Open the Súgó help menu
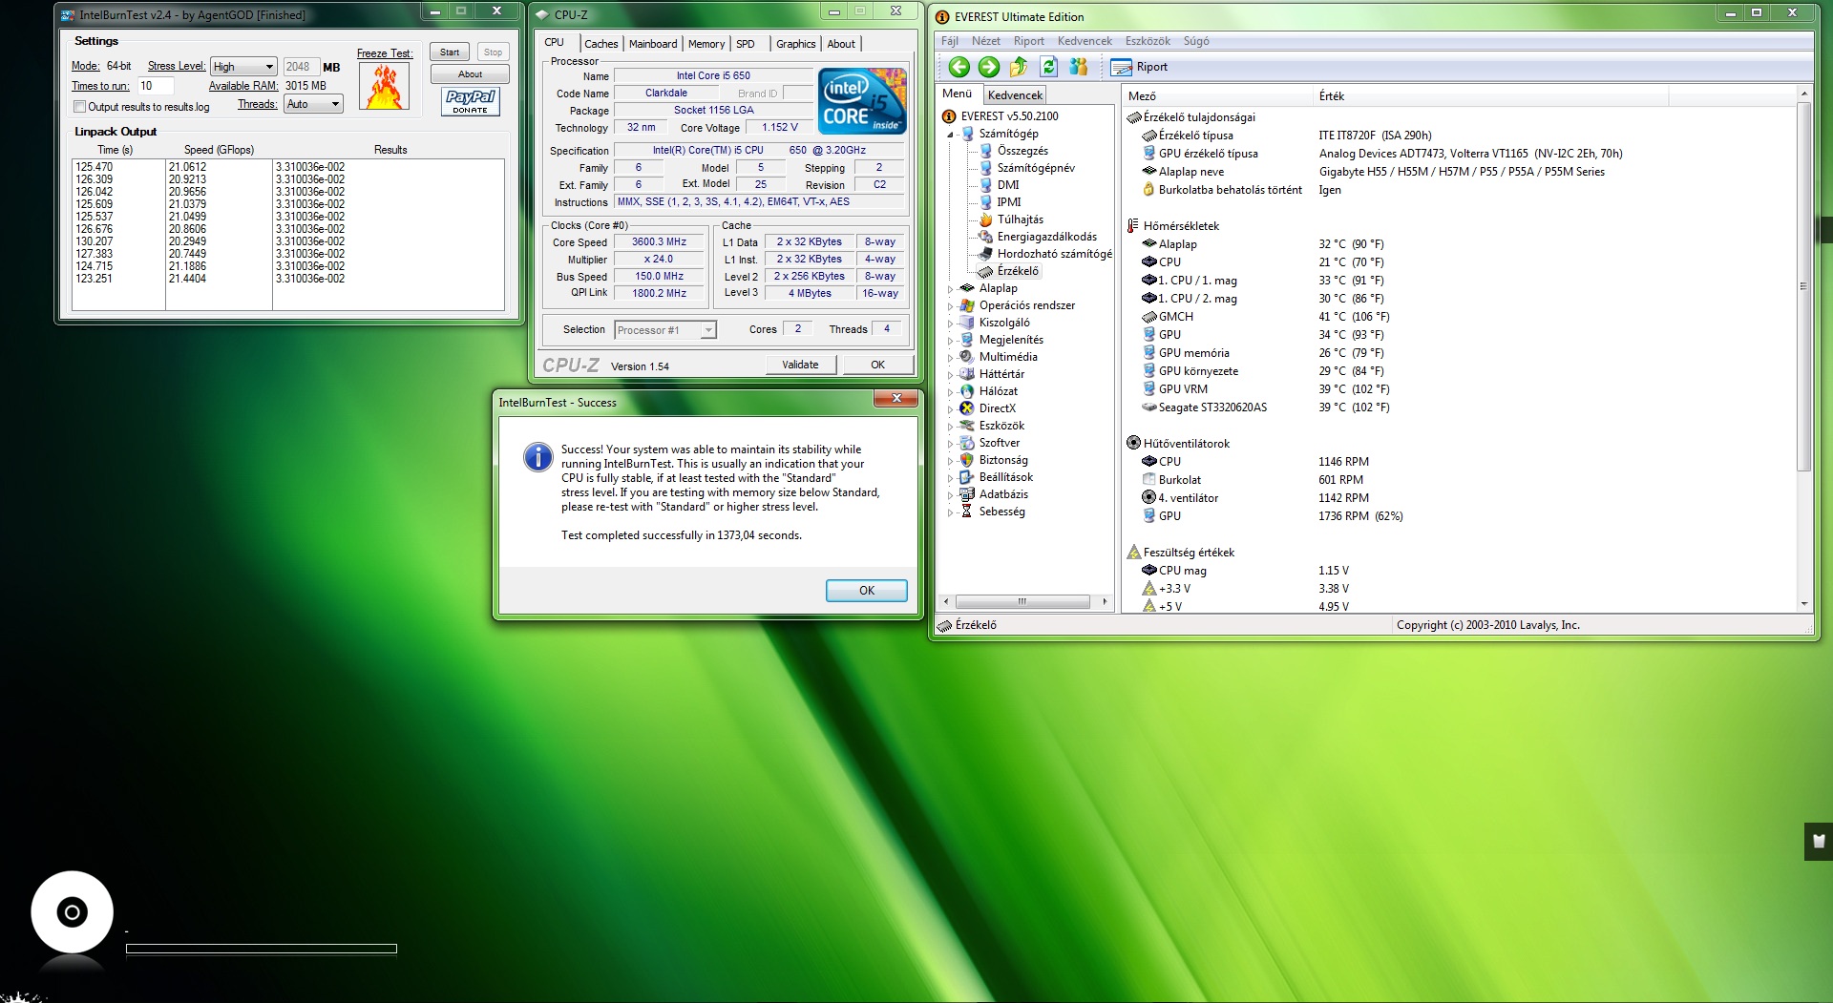The width and height of the screenshot is (1833, 1003). pos(1196,41)
